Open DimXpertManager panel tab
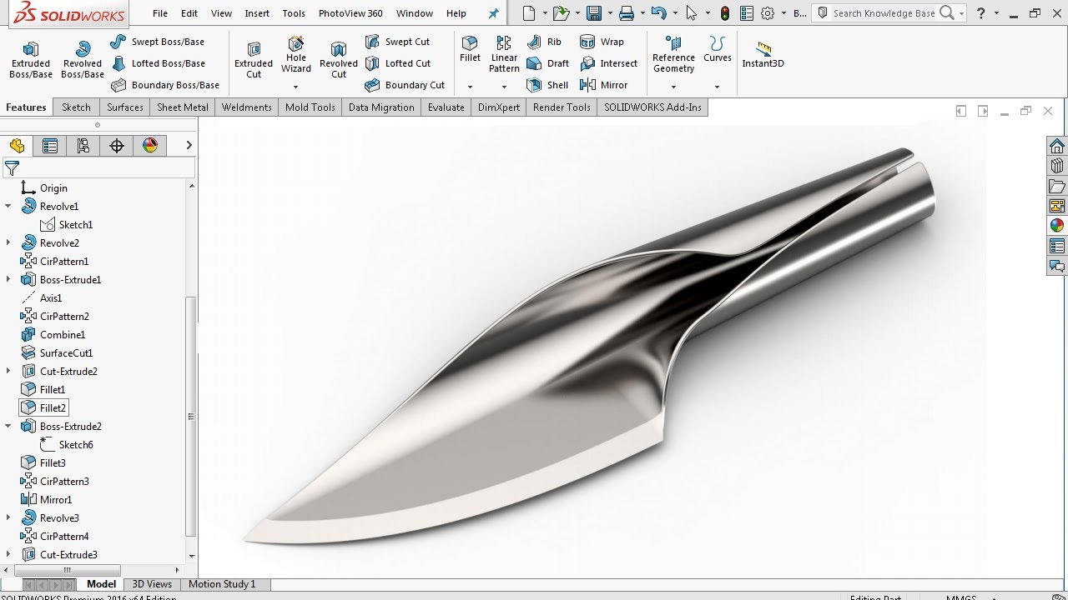The image size is (1068, 600). point(117,146)
